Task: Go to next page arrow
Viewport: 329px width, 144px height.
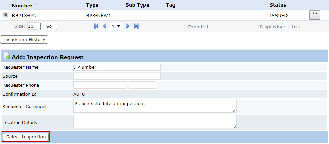Action: pos(128,26)
